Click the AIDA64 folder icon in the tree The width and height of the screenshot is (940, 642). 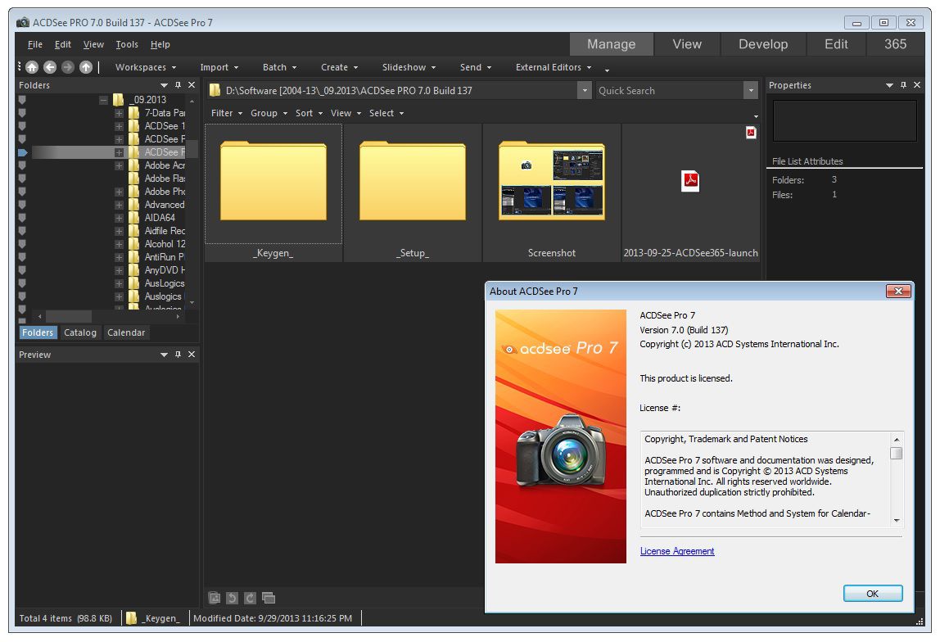[134, 218]
